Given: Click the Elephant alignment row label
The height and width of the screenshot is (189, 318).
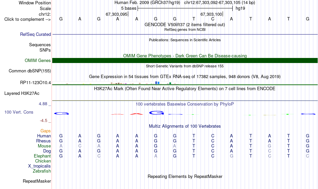Looking at the screenshot, I should [42, 156].
